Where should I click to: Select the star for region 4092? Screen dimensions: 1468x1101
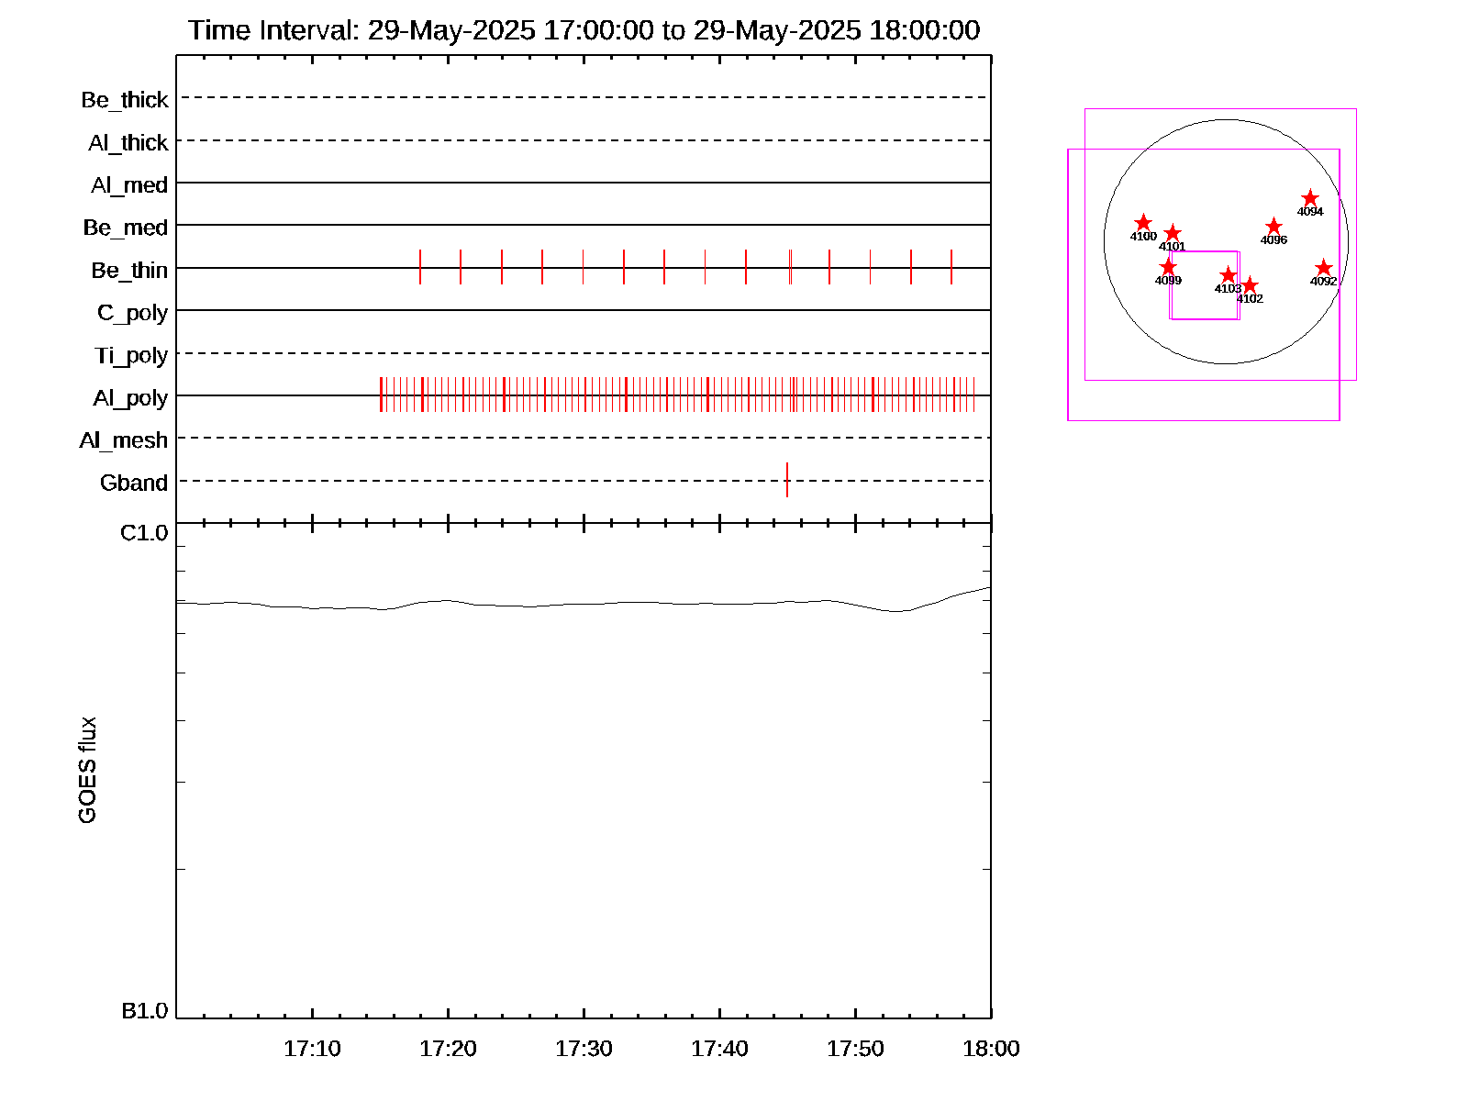coord(1322,268)
